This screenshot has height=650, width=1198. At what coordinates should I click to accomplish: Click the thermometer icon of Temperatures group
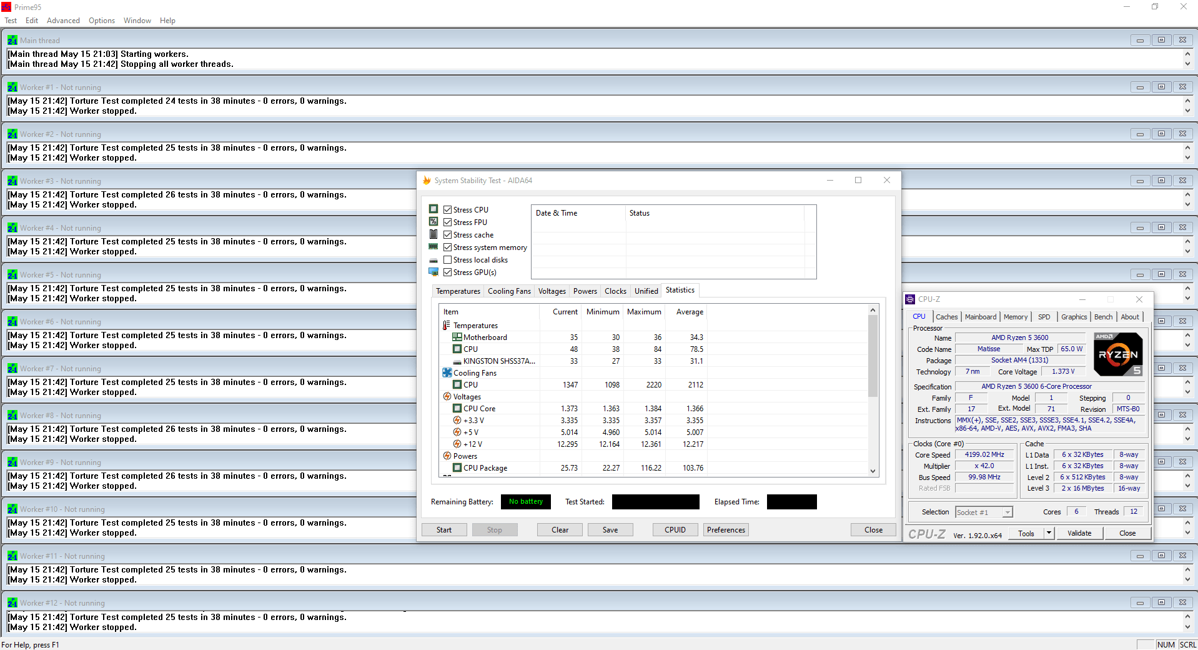[447, 325]
